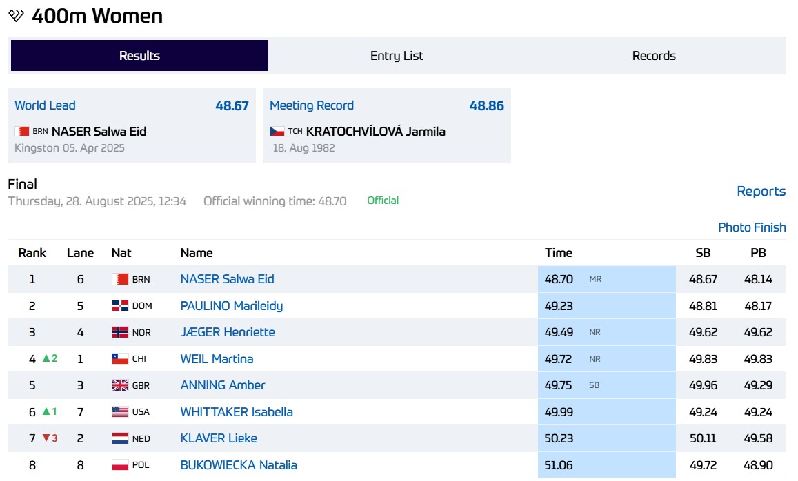Open BUKOWIECKA Natalia's athlete page
Screen dimensions: 798x481
pos(239,465)
